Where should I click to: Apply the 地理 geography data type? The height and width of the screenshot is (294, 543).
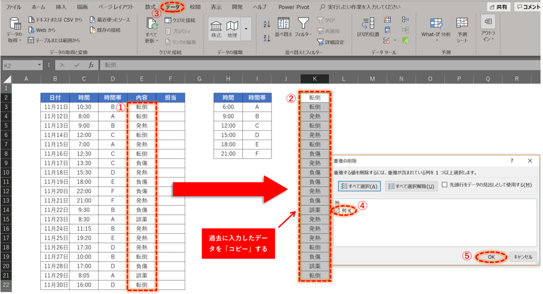tap(232, 29)
